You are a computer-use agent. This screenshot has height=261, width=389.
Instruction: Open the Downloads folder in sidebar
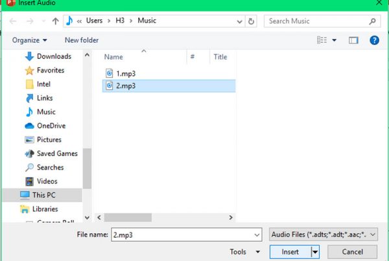(53, 56)
